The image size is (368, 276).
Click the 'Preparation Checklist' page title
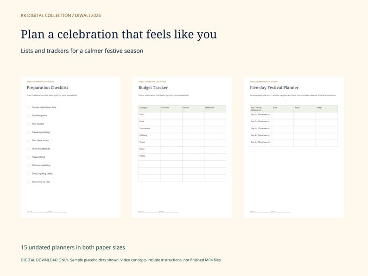tap(47, 88)
